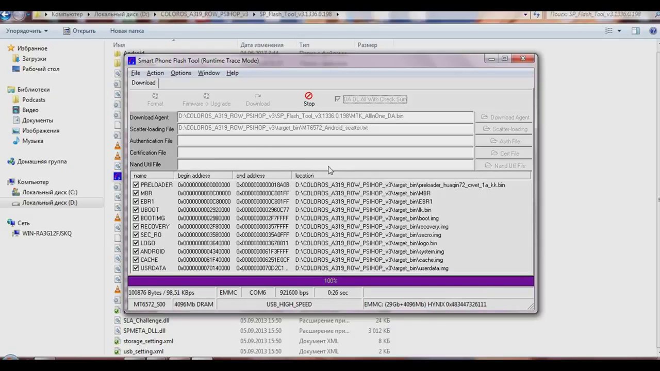The height and width of the screenshot is (371, 660).
Task: Open the File menu
Action: 135,73
